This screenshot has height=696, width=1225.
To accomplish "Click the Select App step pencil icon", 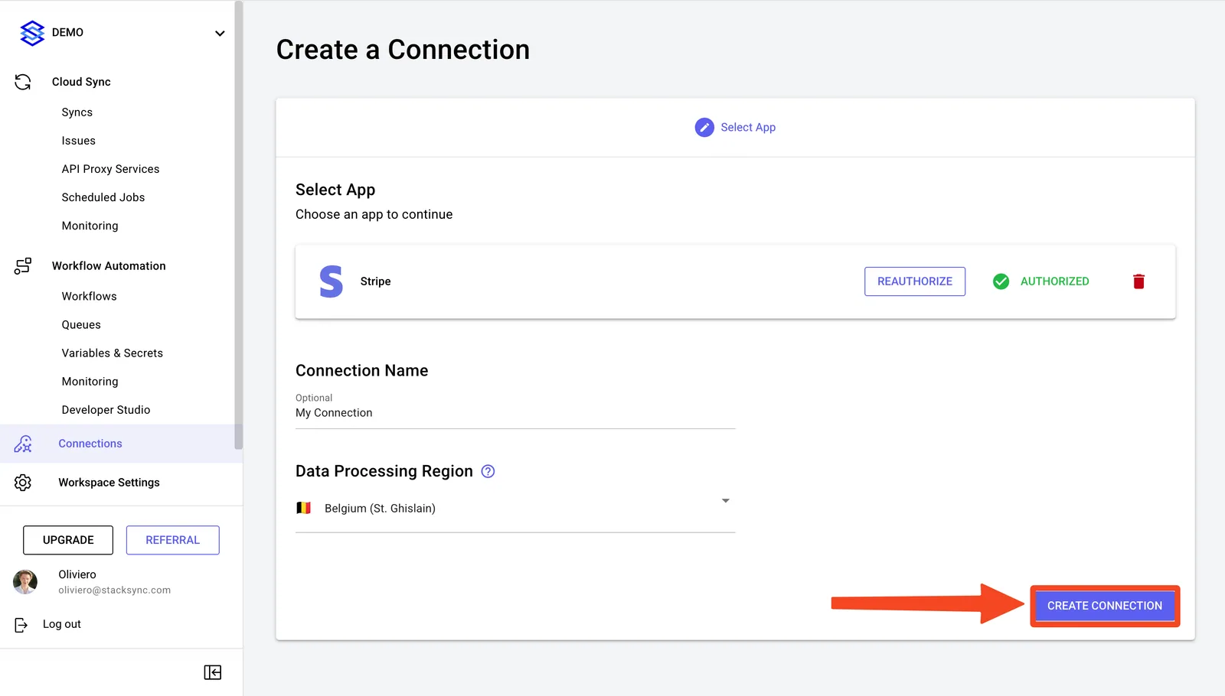I will click(704, 128).
